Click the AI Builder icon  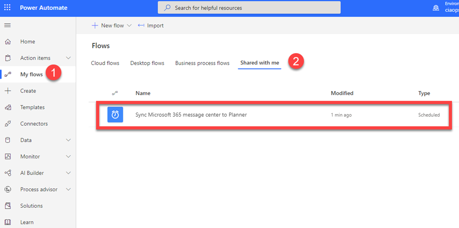point(8,173)
